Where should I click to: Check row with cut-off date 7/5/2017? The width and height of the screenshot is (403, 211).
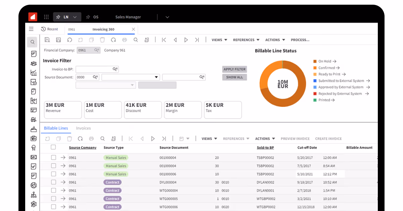(x=53, y=166)
